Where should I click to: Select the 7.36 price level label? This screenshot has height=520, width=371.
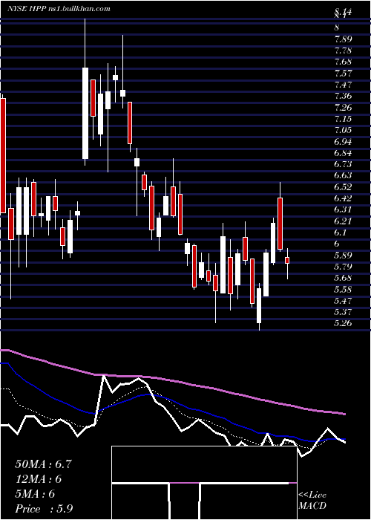[x=343, y=96]
